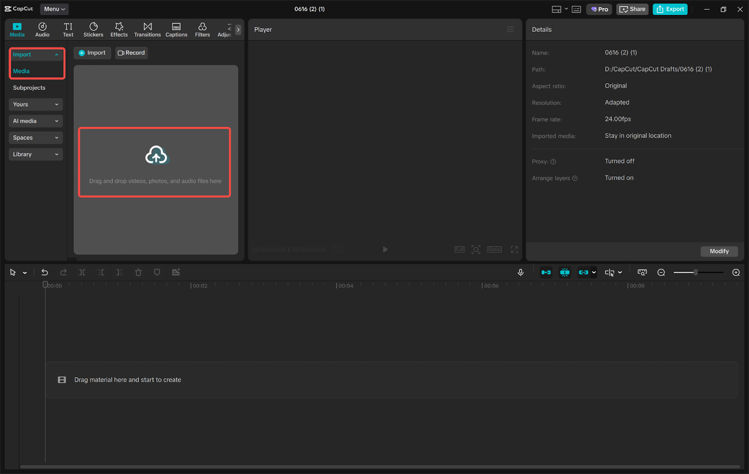The width and height of the screenshot is (749, 474).
Task: Expand the Library section
Action: tap(36, 154)
